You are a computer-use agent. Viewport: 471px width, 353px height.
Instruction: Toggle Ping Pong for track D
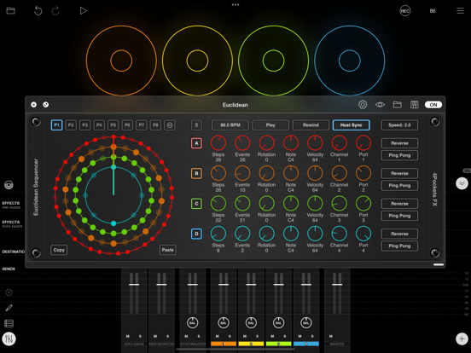399,246
